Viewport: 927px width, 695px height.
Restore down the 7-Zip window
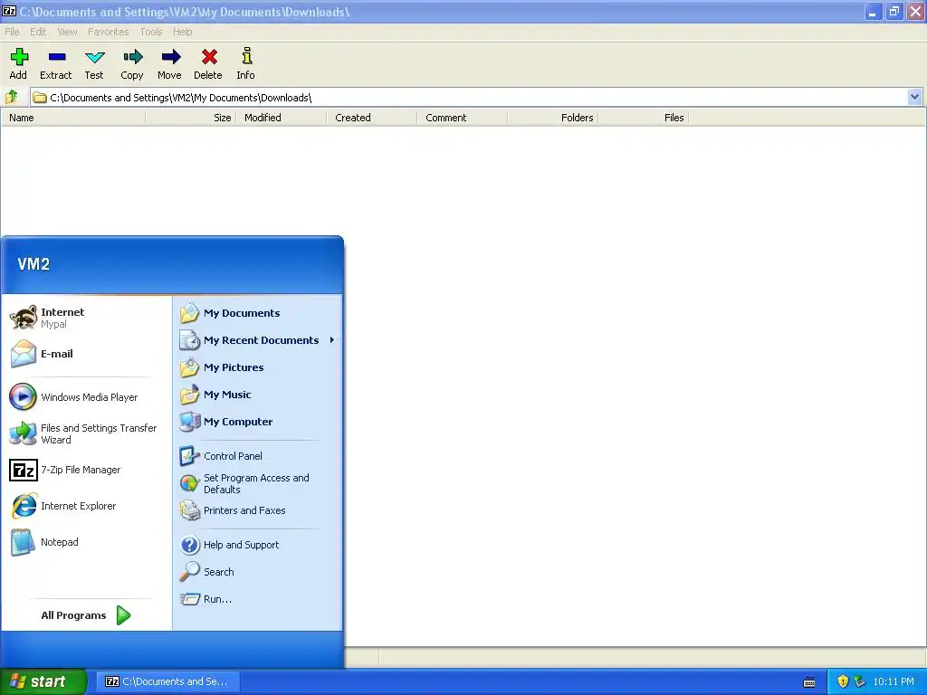point(894,11)
